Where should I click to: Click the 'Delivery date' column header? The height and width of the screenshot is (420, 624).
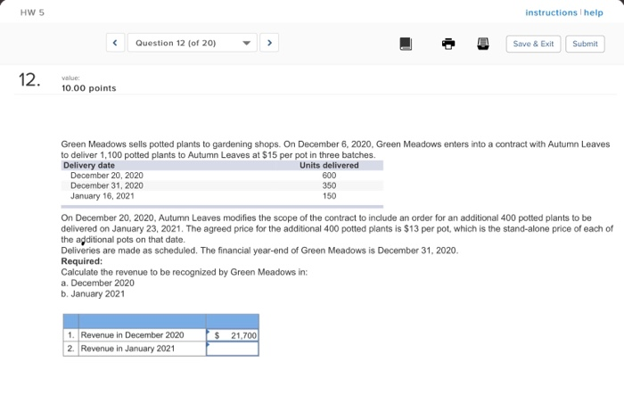click(x=89, y=165)
